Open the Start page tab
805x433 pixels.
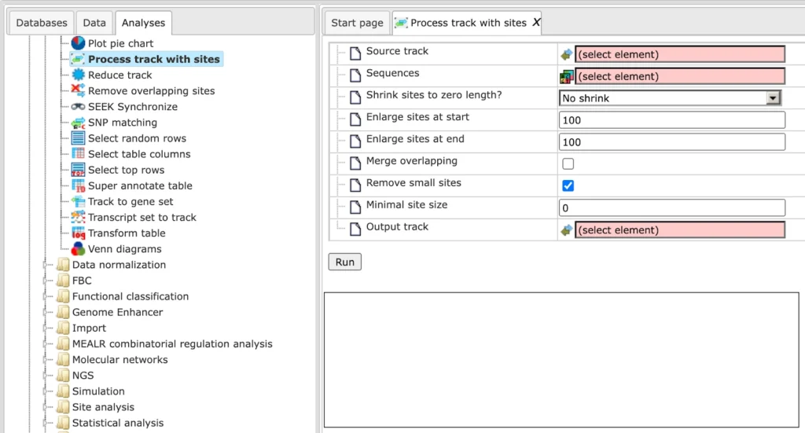click(x=357, y=23)
